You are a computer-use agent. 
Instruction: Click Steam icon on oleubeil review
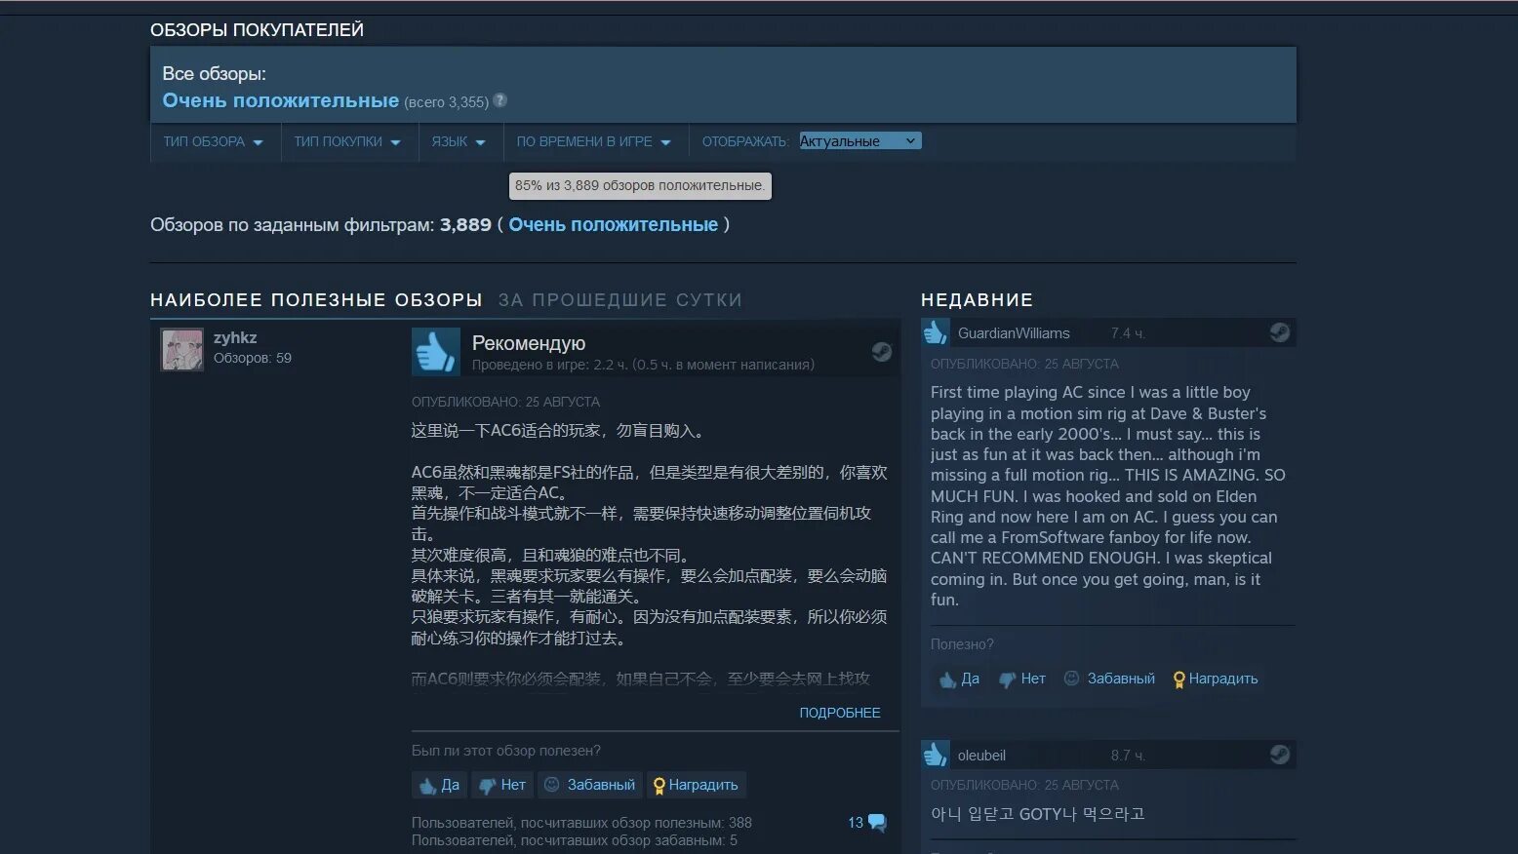[1279, 755]
